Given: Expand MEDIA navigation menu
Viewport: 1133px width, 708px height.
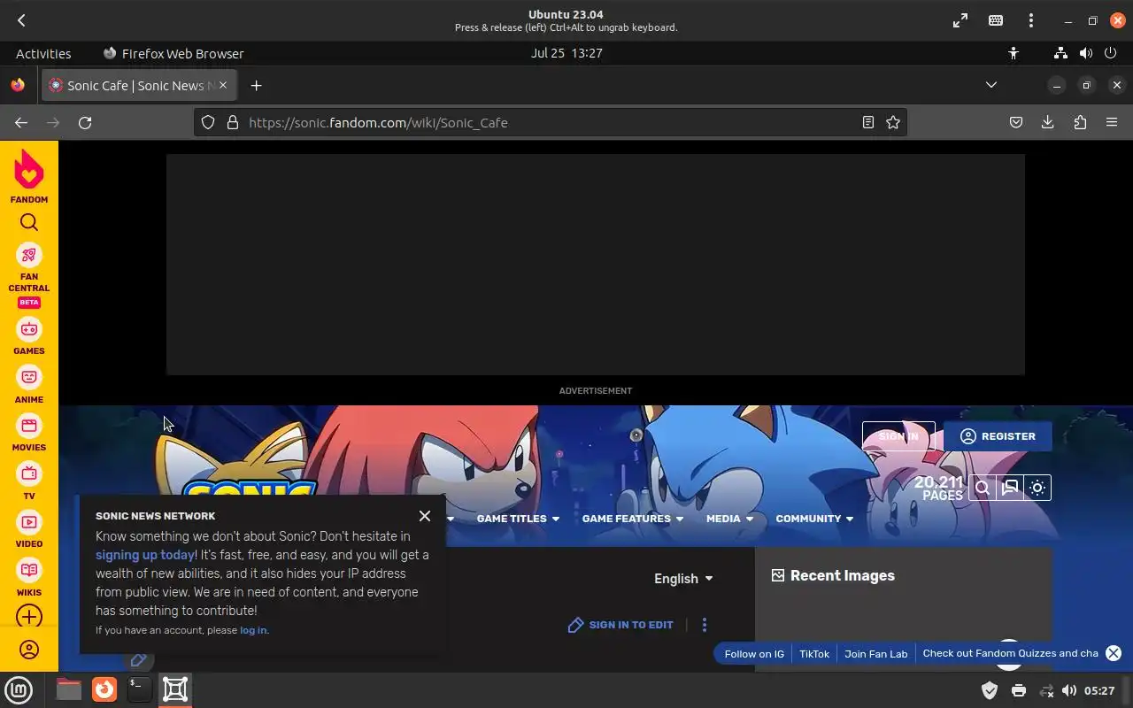Looking at the screenshot, I should pyautogui.click(x=729, y=519).
